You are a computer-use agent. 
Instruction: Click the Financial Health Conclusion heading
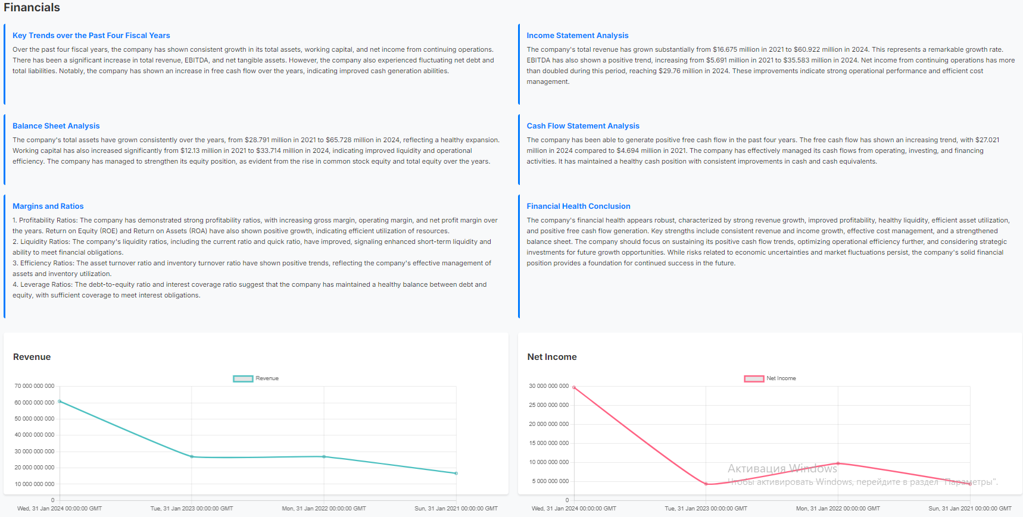click(x=578, y=206)
